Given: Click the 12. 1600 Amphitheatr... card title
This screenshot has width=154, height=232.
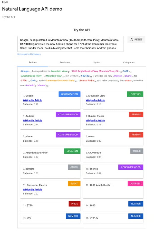Looking at the screenshot, I should [99, 185].
